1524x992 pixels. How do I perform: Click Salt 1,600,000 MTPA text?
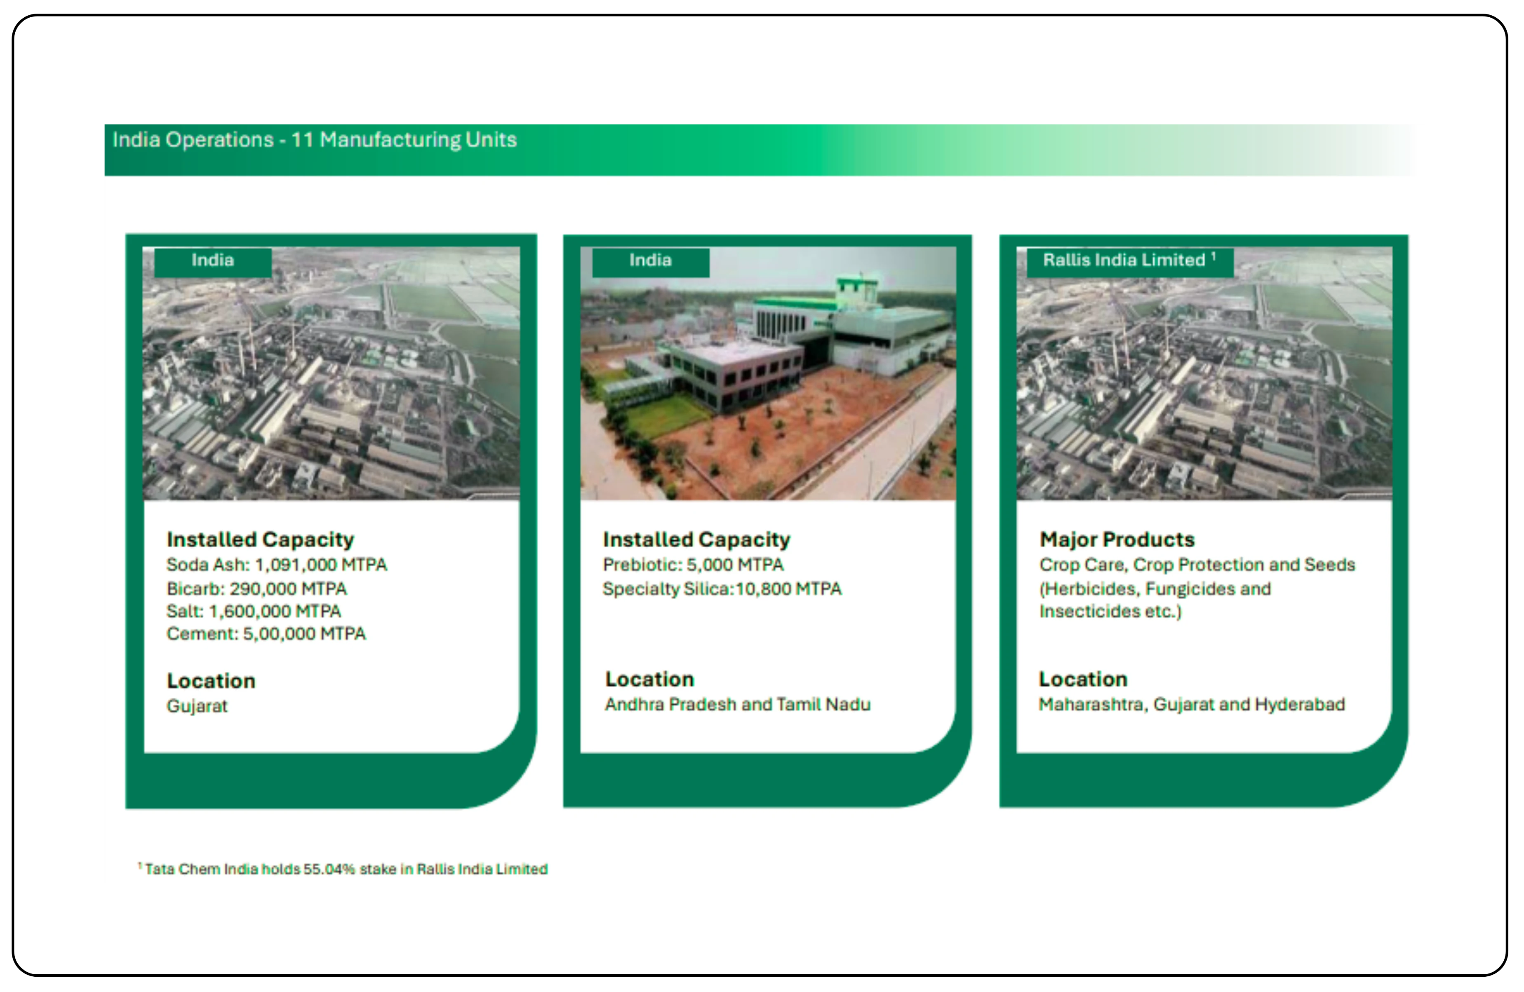[254, 611]
